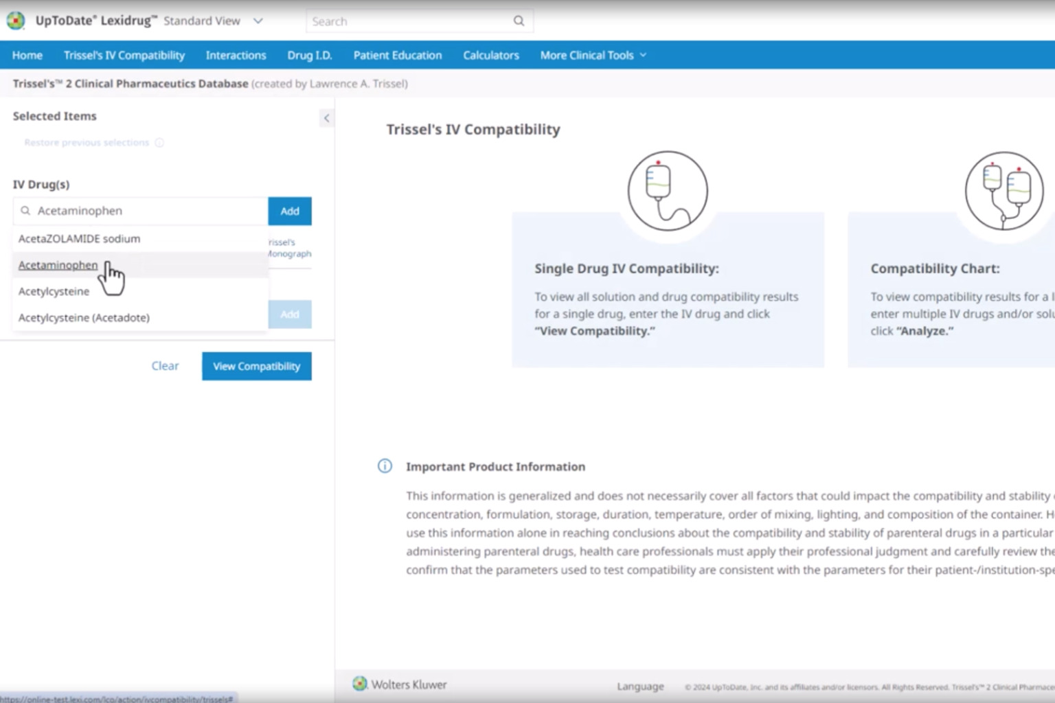1055x703 pixels.
Task: Choose AcetaZOLAMIDE sodium from suggestions
Action: pos(79,239)
